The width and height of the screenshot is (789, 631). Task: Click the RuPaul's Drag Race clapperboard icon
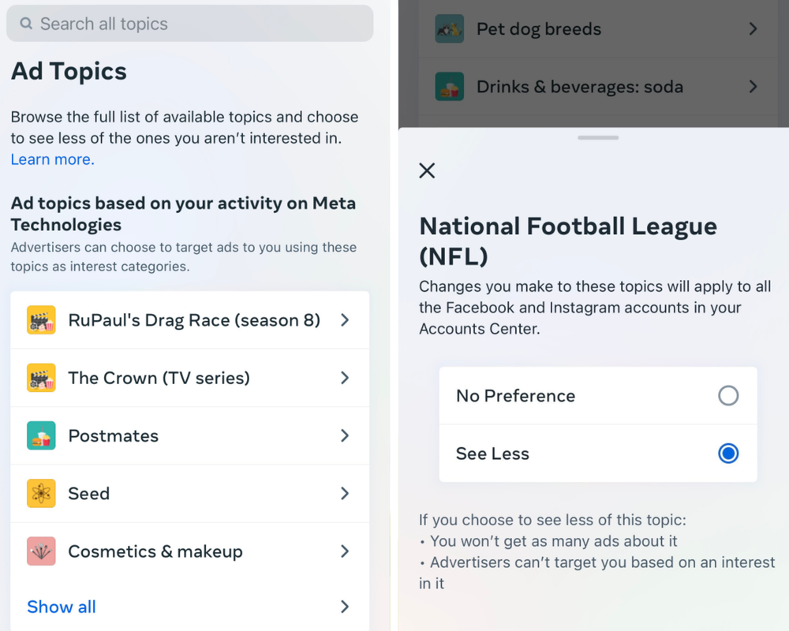click(x=41, y=320)
